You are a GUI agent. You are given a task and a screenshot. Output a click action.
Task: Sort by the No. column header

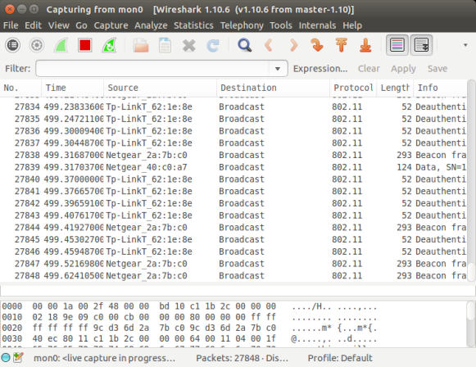click(x=20, y=88)
